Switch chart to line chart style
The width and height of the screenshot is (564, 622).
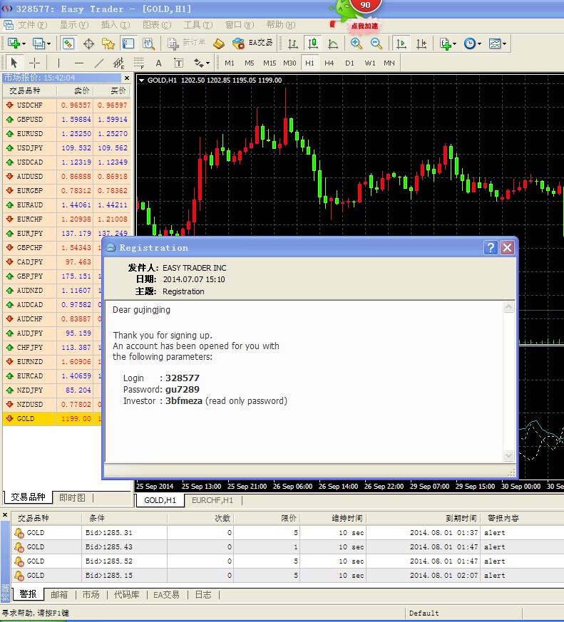click(x=333, y=43)
